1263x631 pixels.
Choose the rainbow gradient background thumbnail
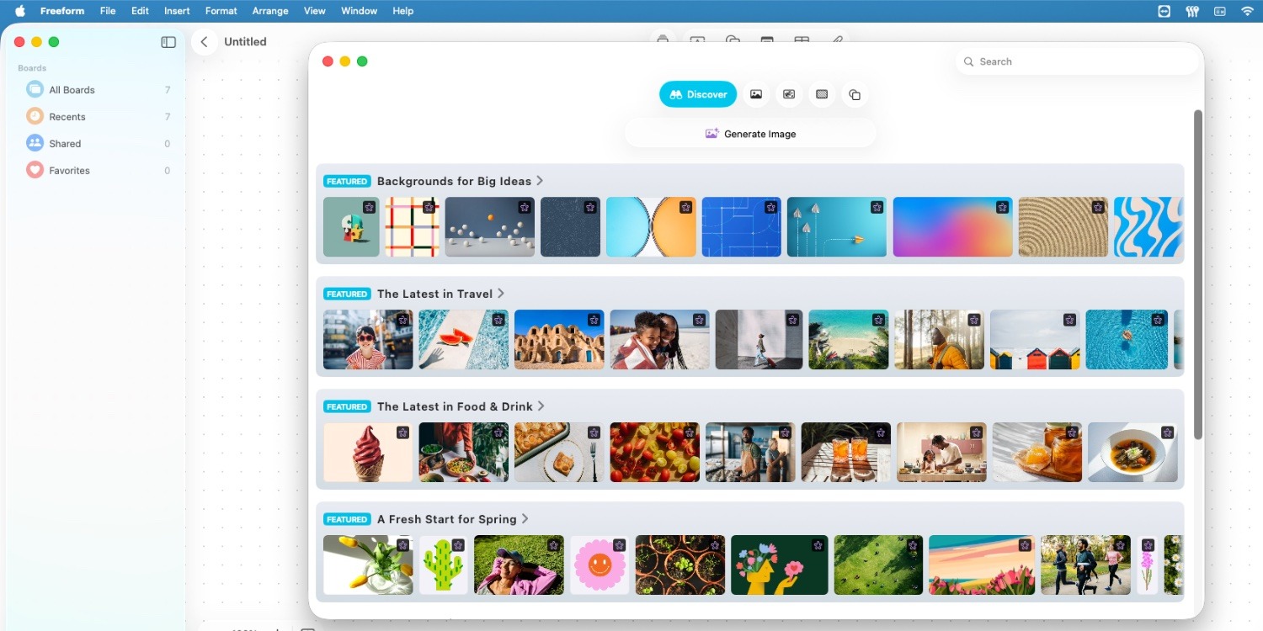pos(952,227)
